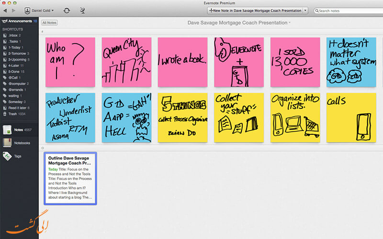The image size is (383, 239).
Task: Open the 'Organize into lists' yellow note
Action: tap(295, 118)
